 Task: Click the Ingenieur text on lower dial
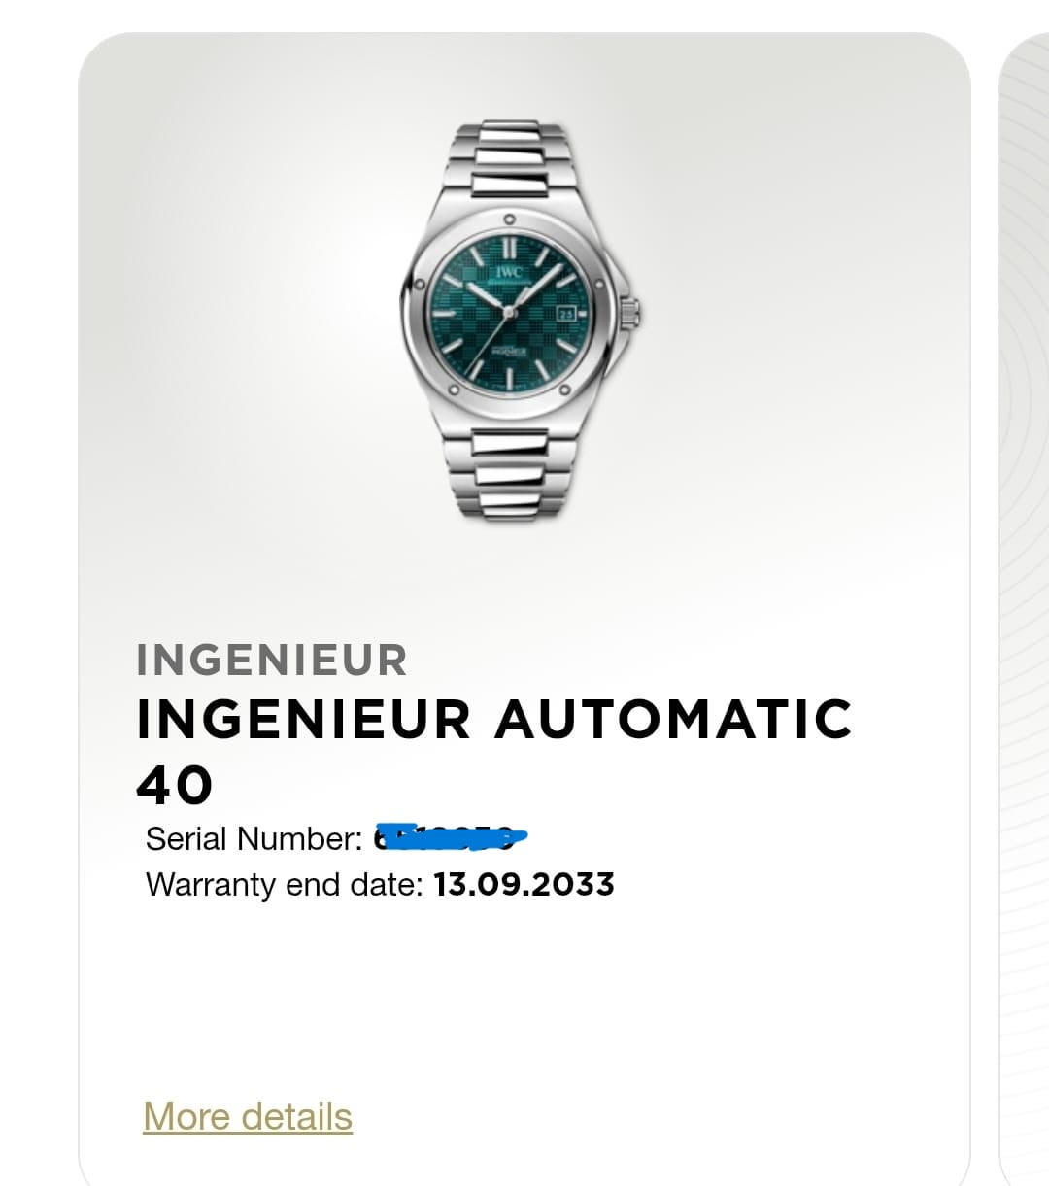pos(509,353)
